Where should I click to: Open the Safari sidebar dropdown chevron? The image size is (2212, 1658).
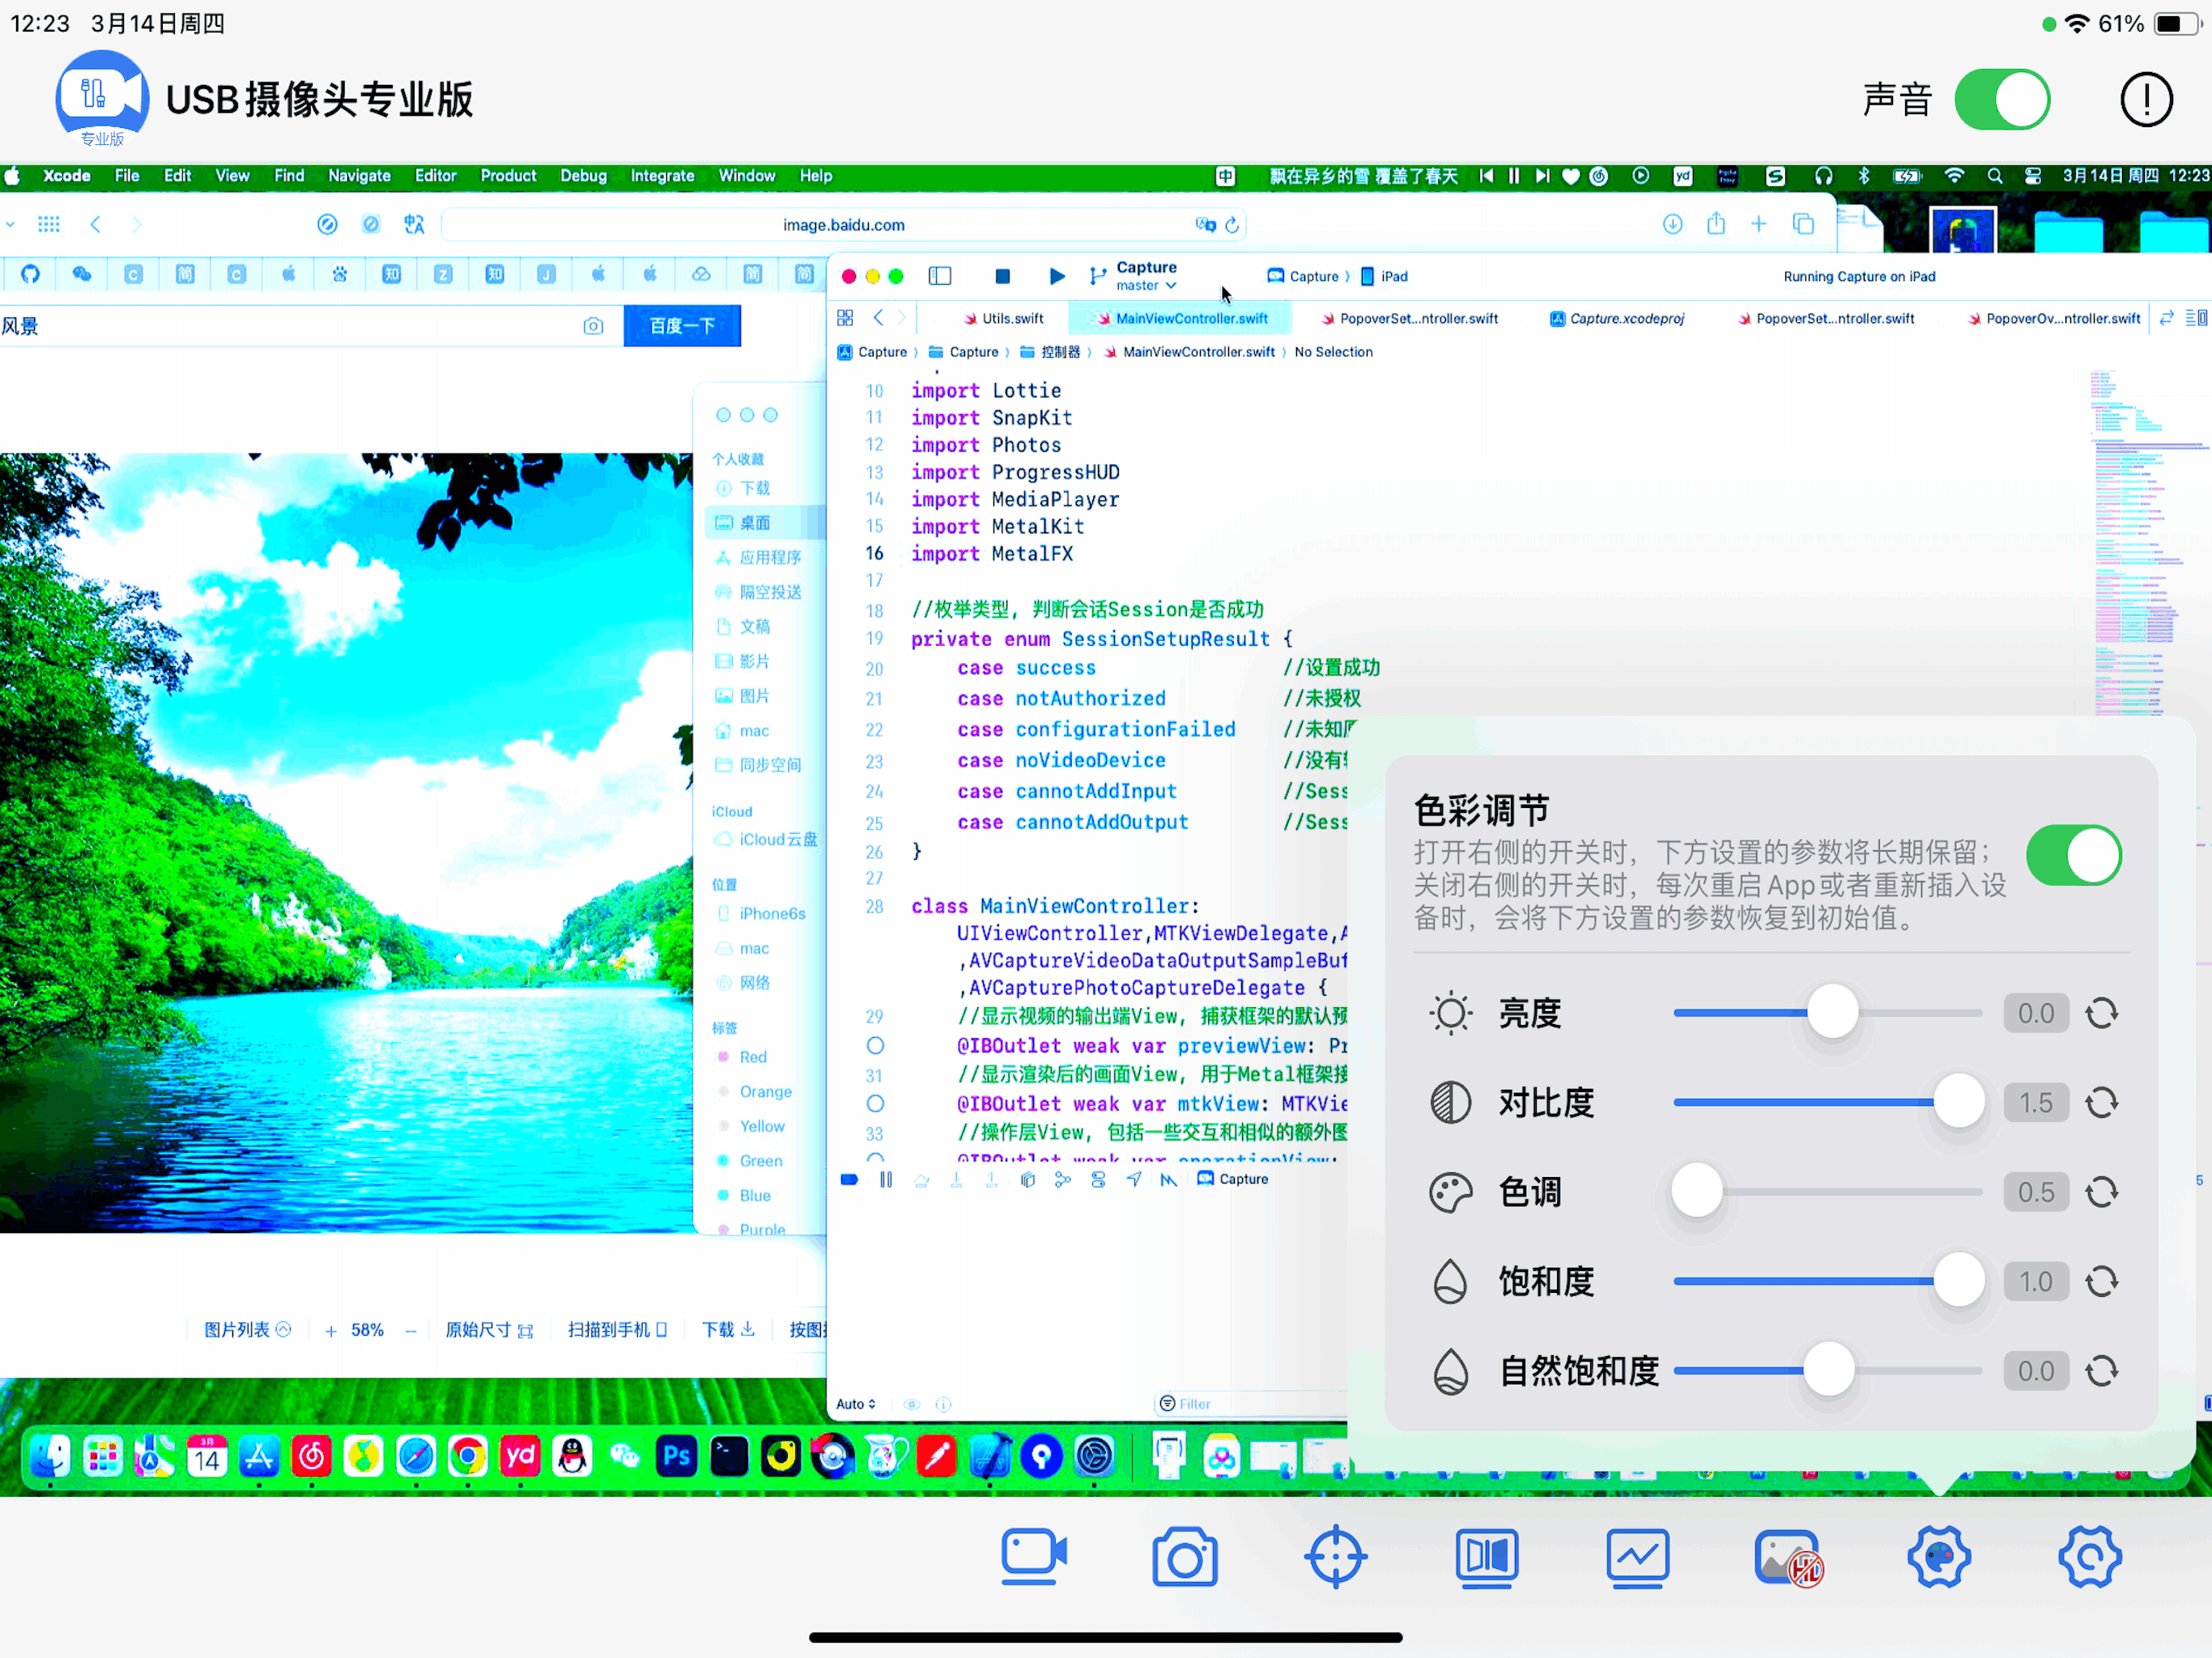(10, 224)
